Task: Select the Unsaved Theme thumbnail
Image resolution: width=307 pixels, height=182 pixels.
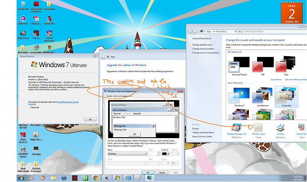Action: click(x=239, y=66)
